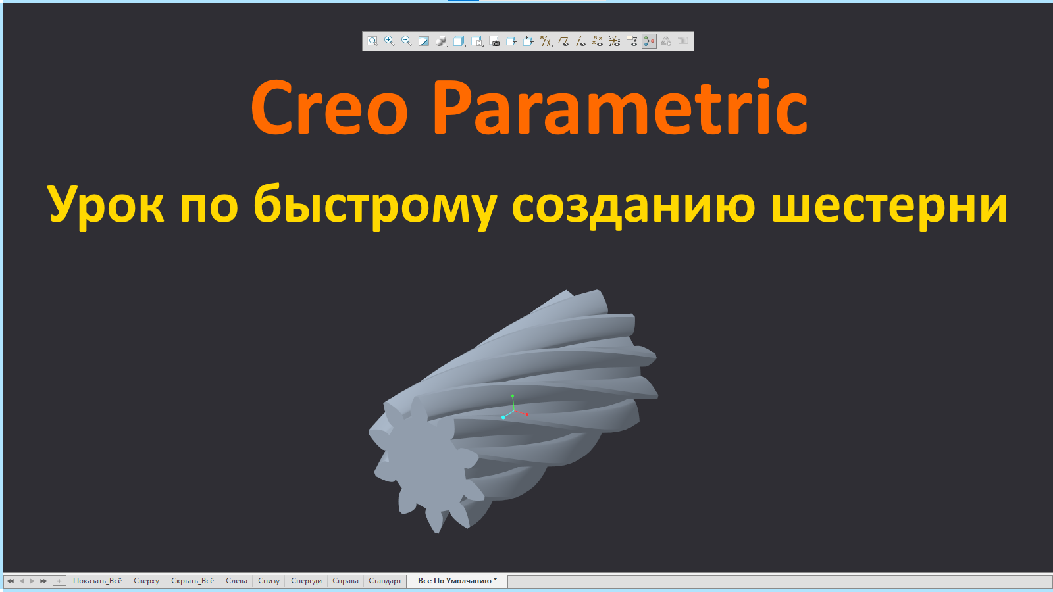Toggle datum plane display eye icon

[x=563, y=41]
